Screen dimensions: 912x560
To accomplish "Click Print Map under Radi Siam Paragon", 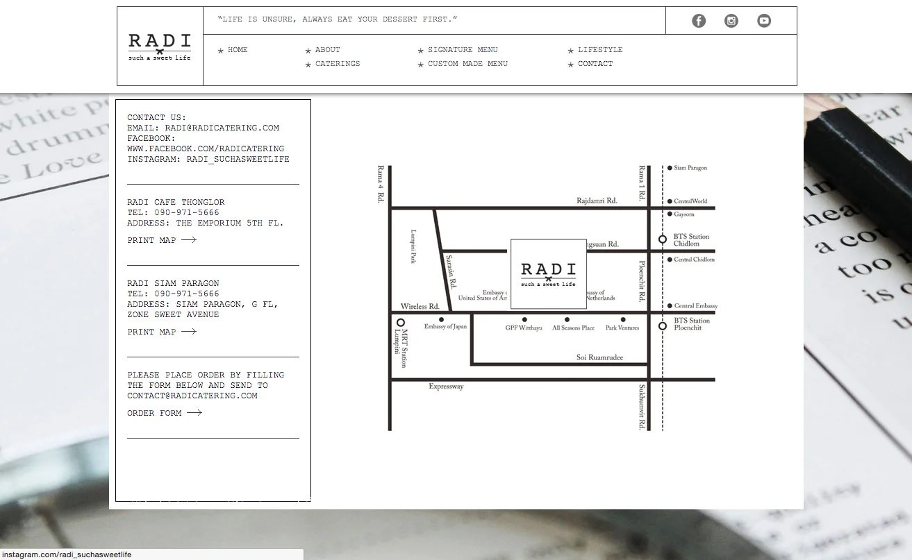I will 151,332.
